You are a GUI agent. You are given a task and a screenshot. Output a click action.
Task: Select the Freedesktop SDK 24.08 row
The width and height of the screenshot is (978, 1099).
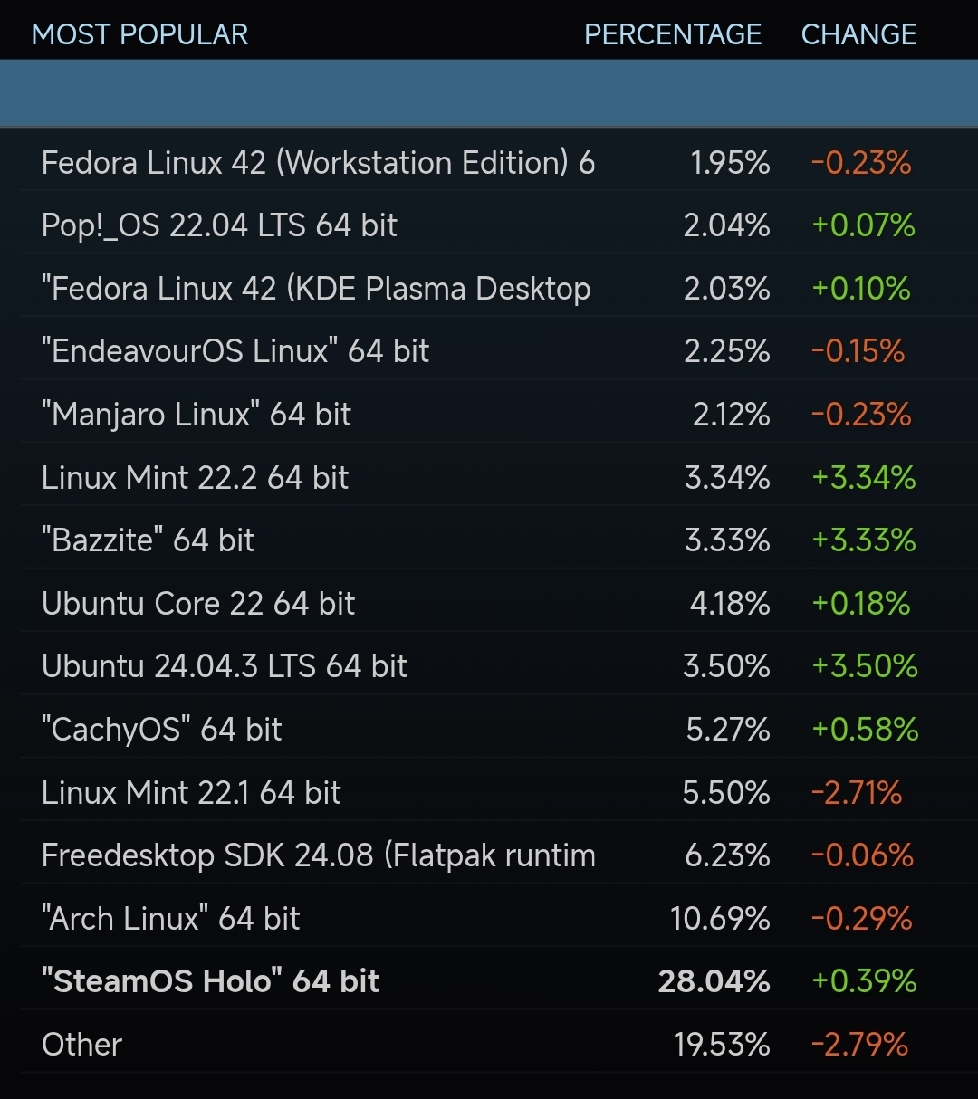[x=318, y=855]
